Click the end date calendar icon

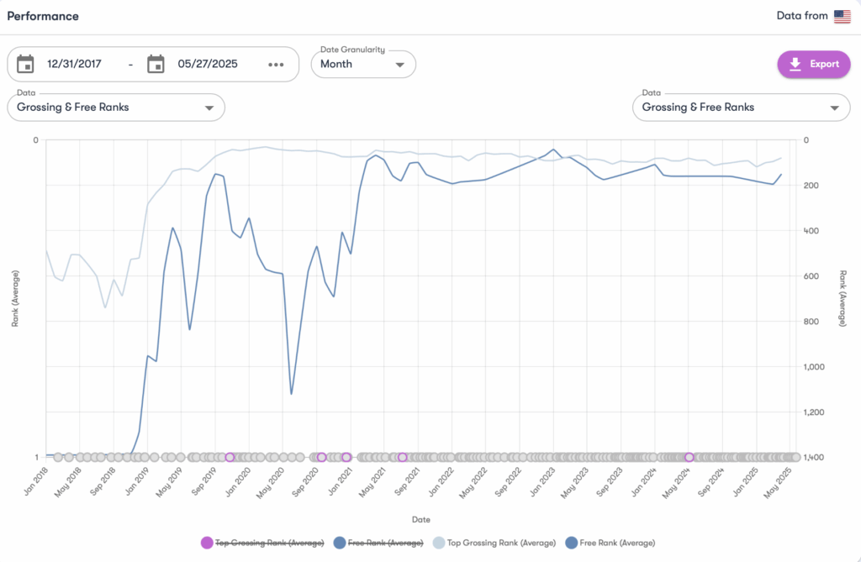click(156, 64)
